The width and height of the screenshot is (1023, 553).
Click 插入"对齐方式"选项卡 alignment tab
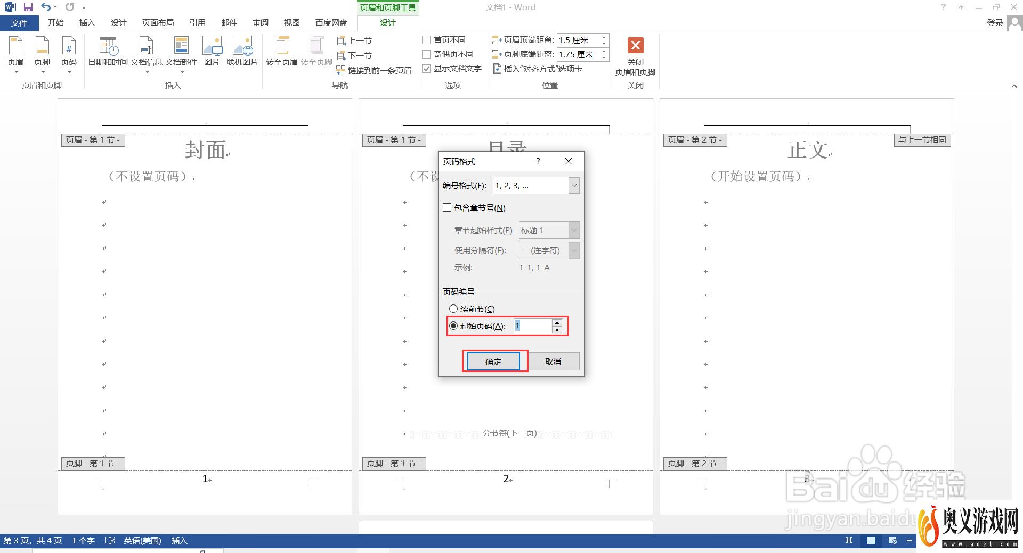pos(538,69)
